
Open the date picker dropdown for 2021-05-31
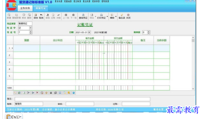[89, 32]
